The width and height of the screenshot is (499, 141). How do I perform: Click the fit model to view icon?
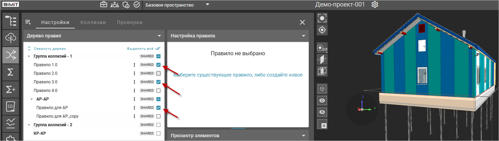tap(322, 19)
